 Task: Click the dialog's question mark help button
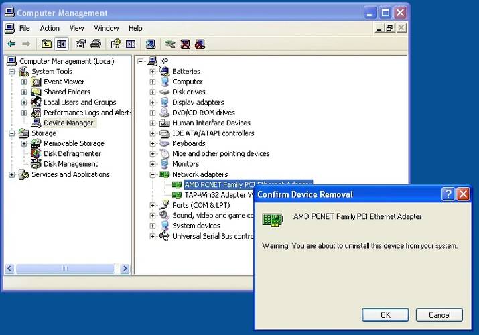click(x=448, y=194)
